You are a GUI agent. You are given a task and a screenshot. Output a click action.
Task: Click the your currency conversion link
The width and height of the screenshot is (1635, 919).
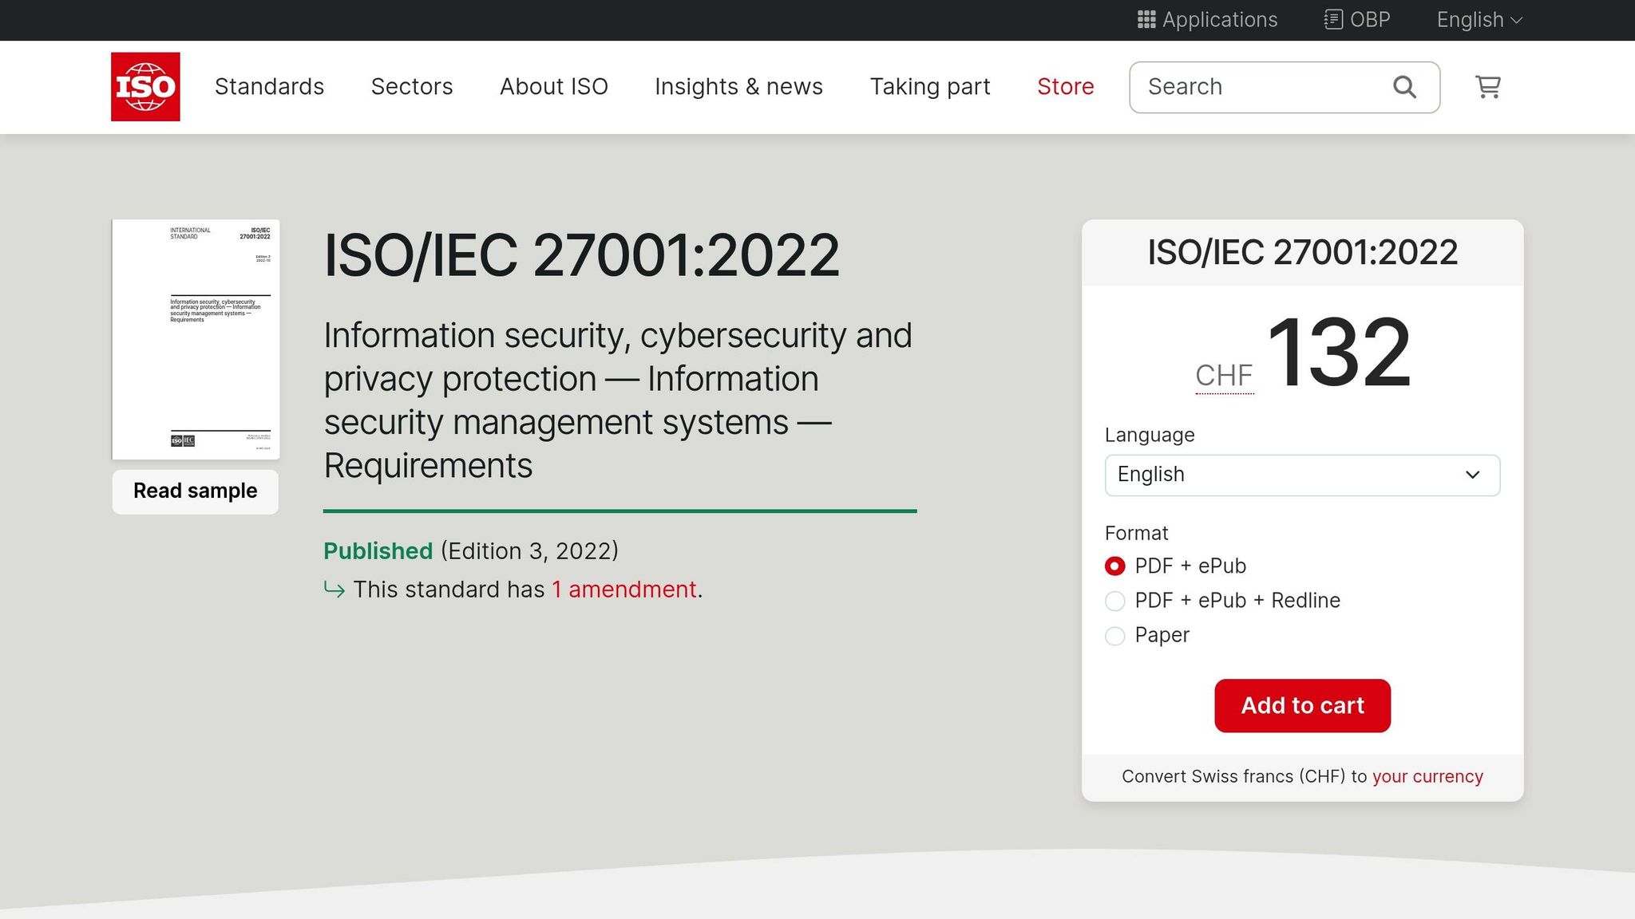click(1427, 775)
